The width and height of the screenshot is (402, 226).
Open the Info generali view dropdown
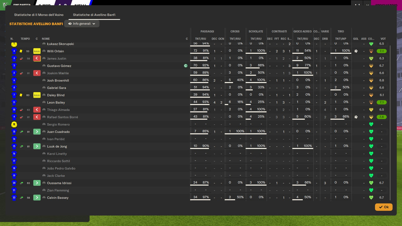pyautogui.click(x=82, y=24)
